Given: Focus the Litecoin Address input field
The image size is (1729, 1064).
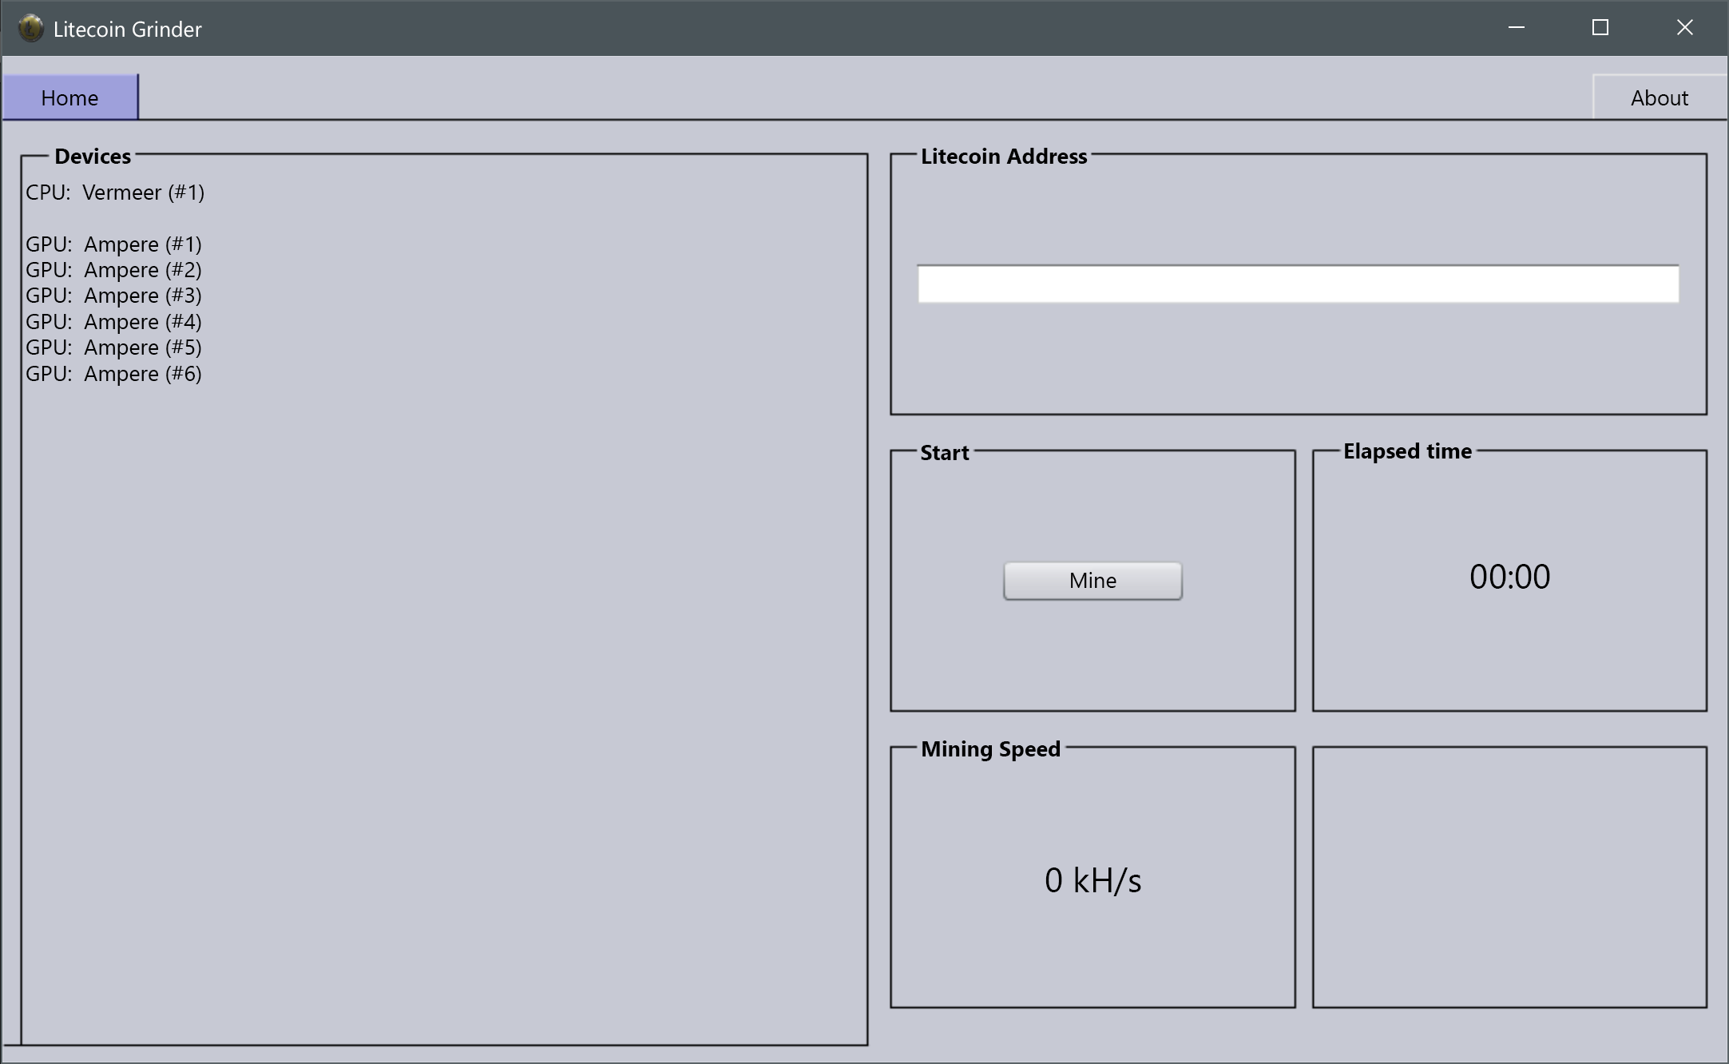Looking at the screenshot, I should coord(1297,284).
